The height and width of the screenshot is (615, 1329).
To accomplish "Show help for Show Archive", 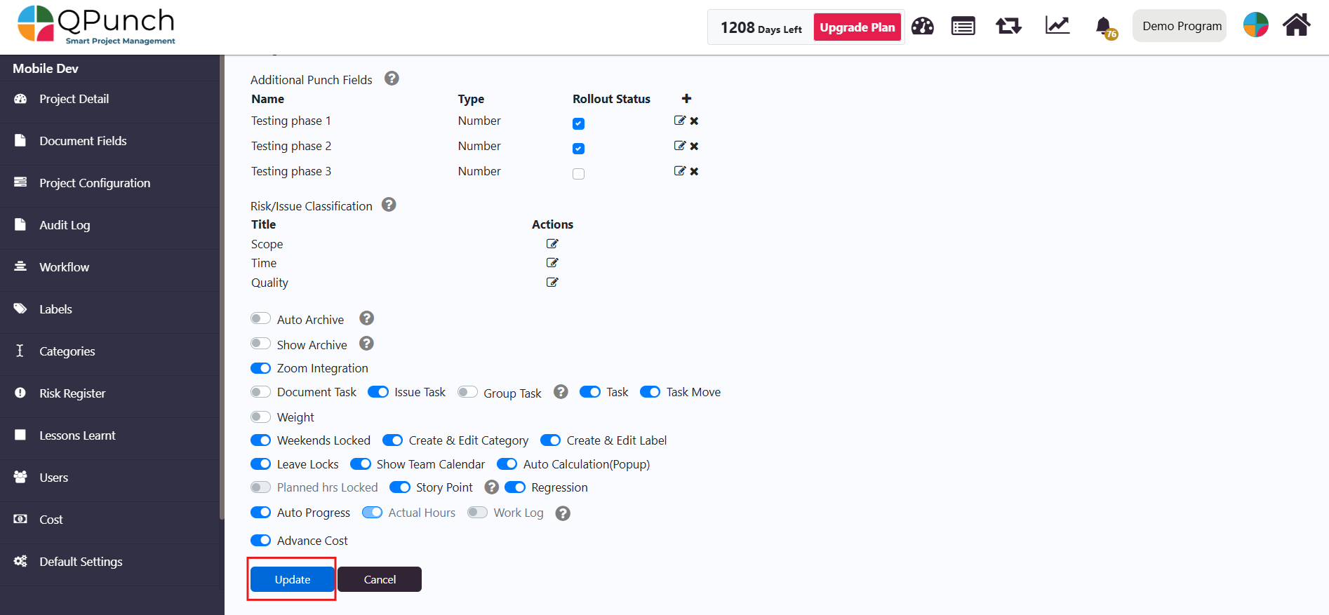I will 366,344.
